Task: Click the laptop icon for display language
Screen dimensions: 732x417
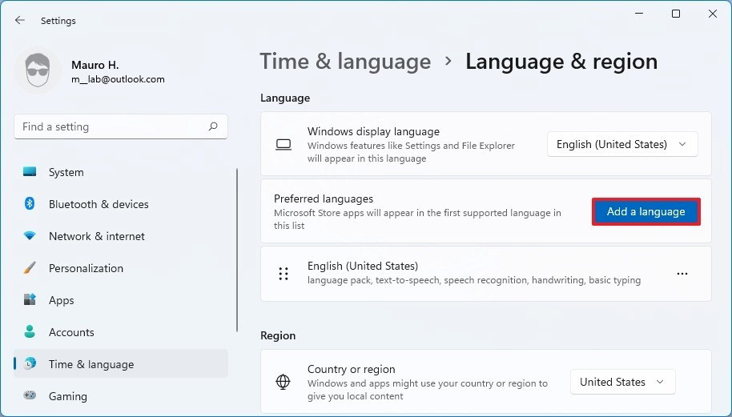Action: click(284, 145)
